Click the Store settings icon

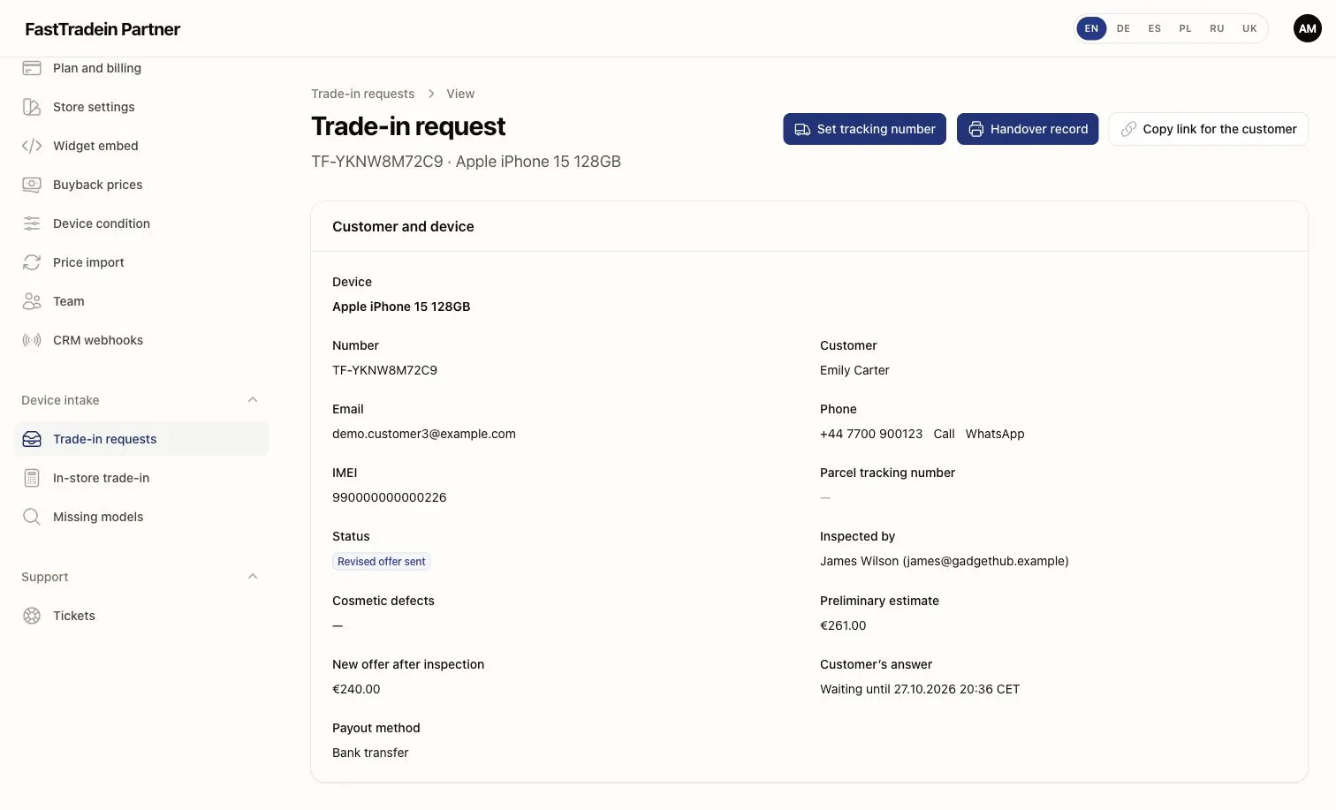(x=32, y=107)
